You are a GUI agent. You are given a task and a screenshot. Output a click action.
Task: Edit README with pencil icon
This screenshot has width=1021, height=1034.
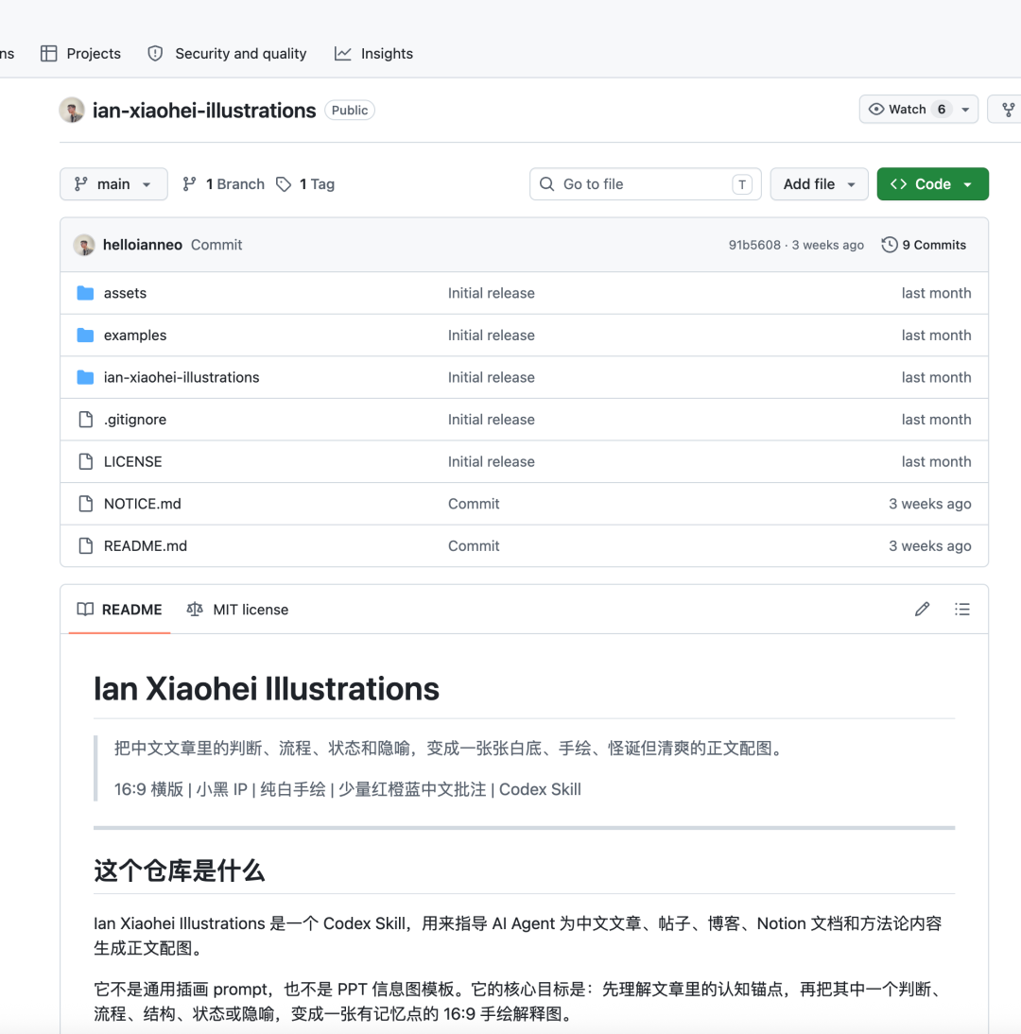point(922,610)
